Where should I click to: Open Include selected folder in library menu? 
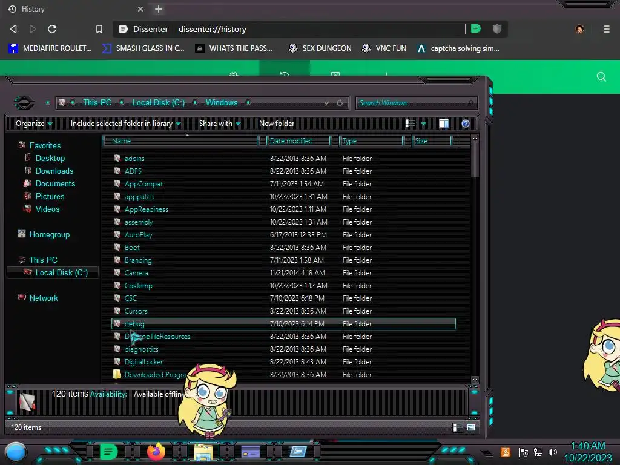[126, 124]
